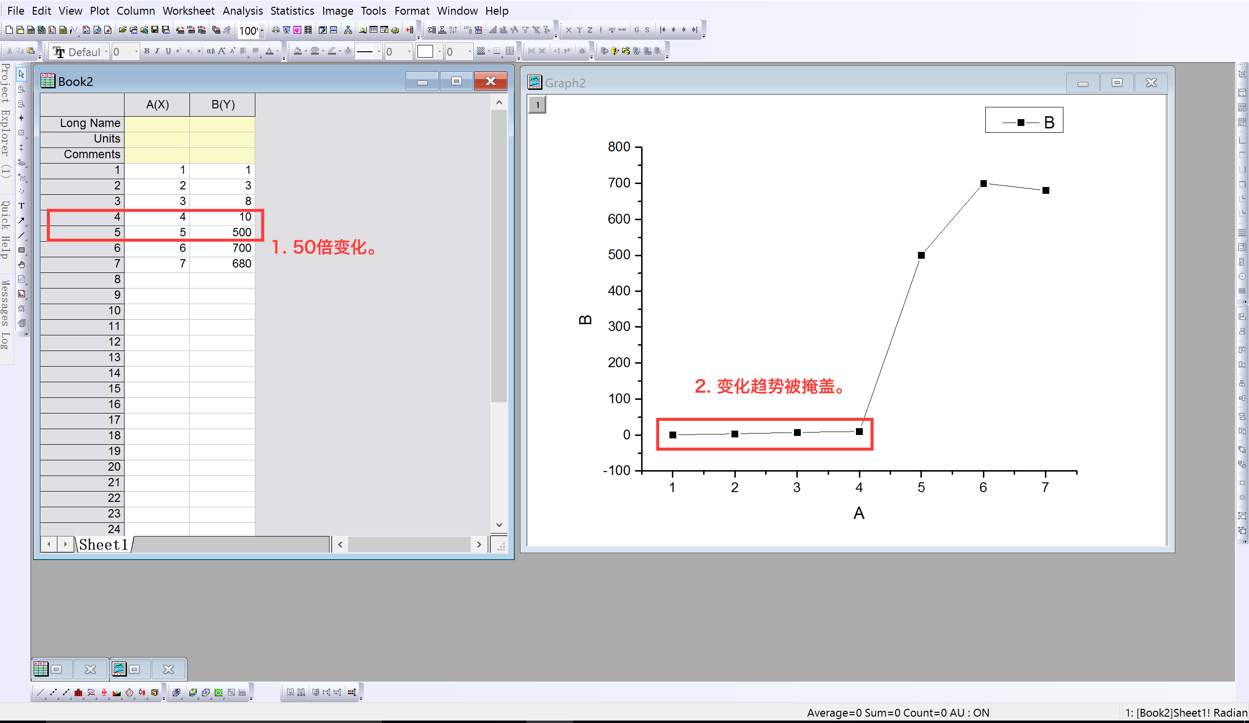Set column as Z designation icon

[590, 30]
